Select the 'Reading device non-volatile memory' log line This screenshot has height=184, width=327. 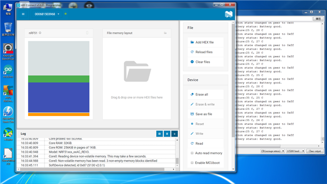point(98,156)
